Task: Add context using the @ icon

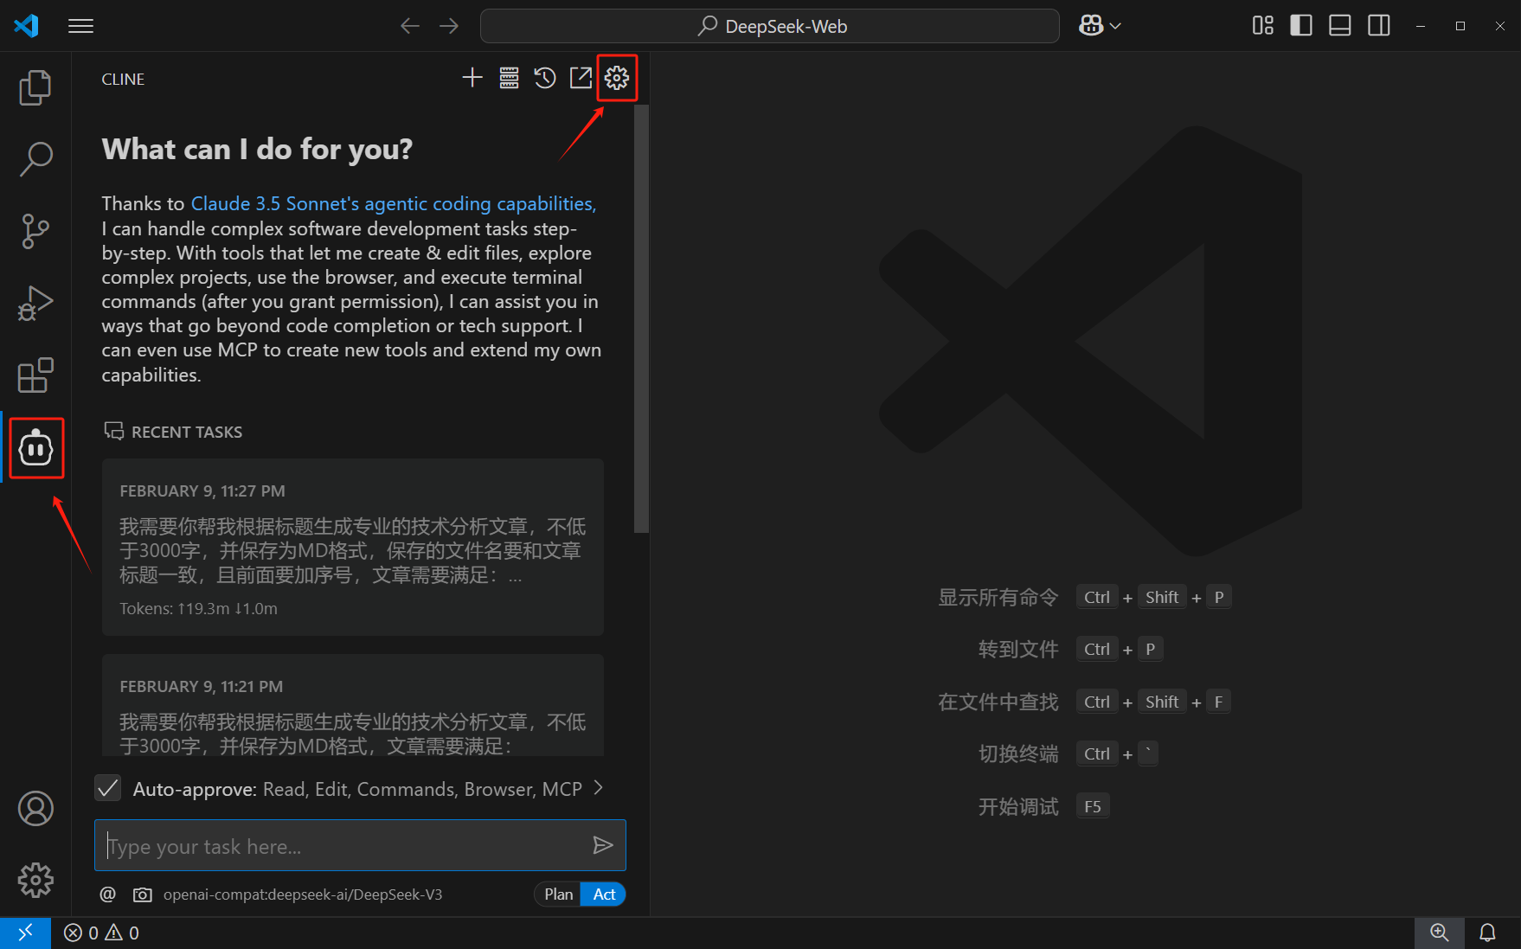Action: [107, 894]
